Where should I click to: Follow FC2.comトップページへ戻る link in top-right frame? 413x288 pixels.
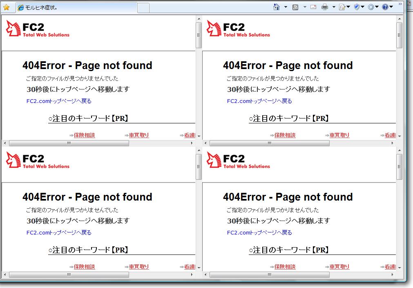coord(259,101)
